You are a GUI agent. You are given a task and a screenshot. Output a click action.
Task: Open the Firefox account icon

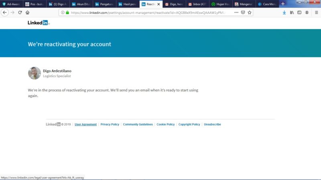click(x=307, y=12)
